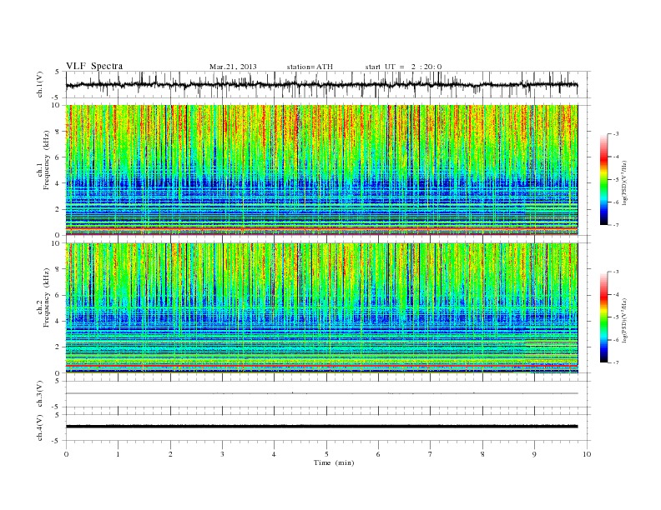This screenshot has width=661, height=510.
Task: Click the "ch.1(V)" waveform axis label
Action: click(x=40, y=84)
